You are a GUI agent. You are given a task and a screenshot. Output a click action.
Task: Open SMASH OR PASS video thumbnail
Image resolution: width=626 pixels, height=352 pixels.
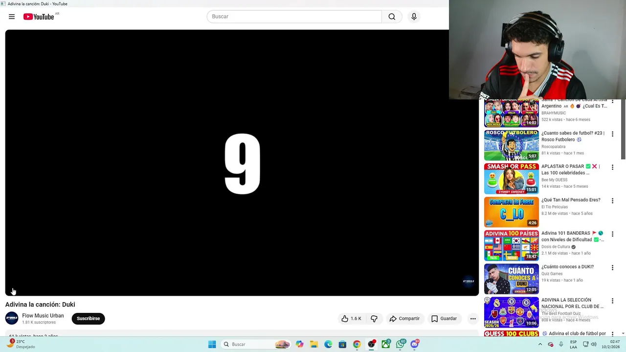click(511, 178)
